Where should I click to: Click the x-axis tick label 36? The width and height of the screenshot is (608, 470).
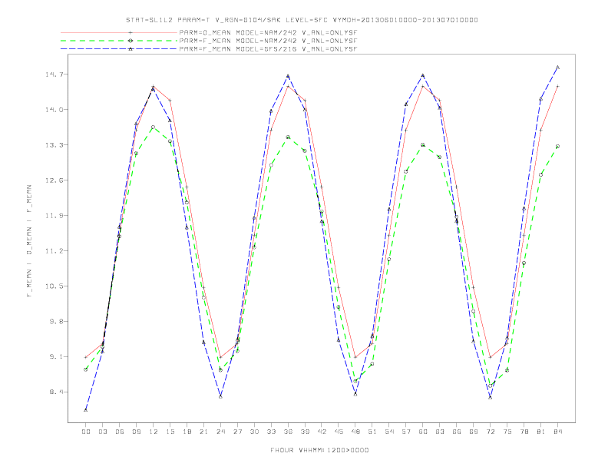[x=288, y=432]
